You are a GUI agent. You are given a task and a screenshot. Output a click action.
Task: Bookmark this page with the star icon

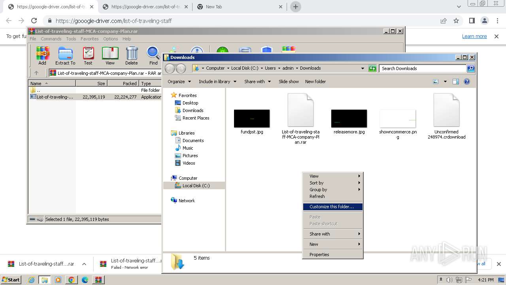[456, 21]
